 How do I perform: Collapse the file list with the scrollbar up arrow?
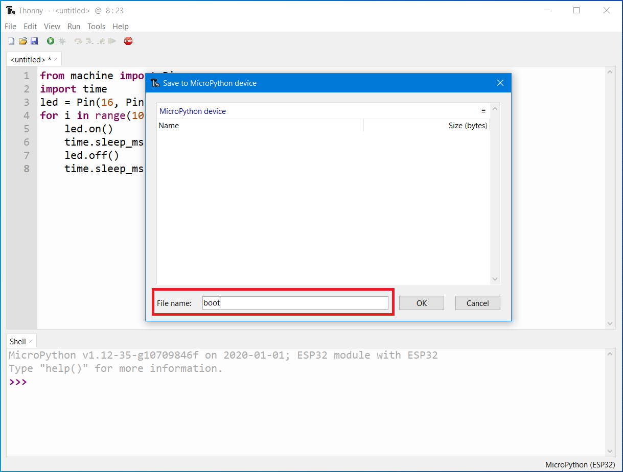[x=495, y=108]
